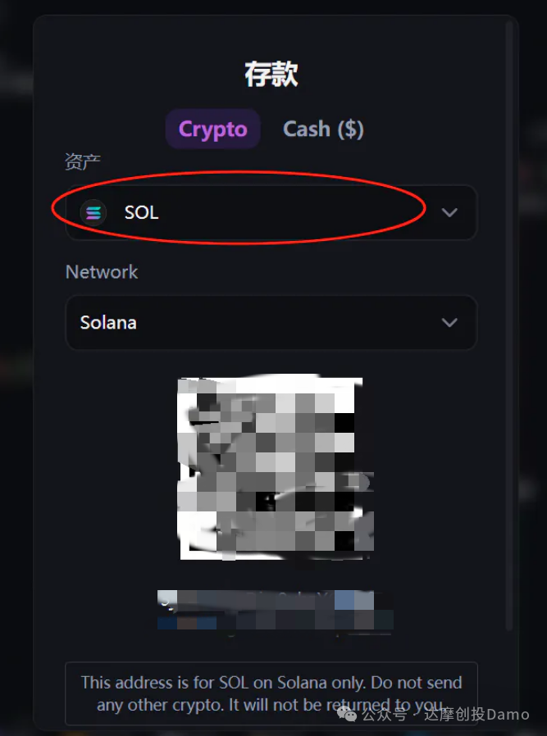Open the SOL asset selector field
Image resolution: width=547 pixels, height=736 pixels.
(271, 212)
